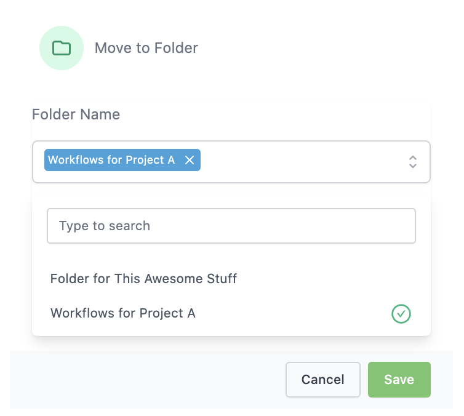Focus the Type to search field
The height and width of the screenshot is (416, 464).
(231, 226)
